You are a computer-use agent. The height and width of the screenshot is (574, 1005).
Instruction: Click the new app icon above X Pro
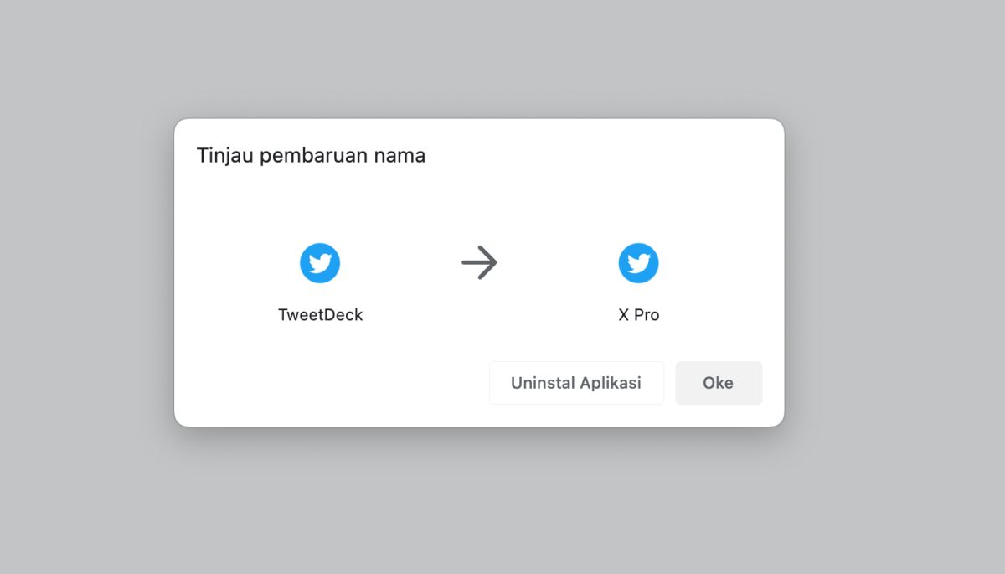pyautogui.click(x=638, y=263)
